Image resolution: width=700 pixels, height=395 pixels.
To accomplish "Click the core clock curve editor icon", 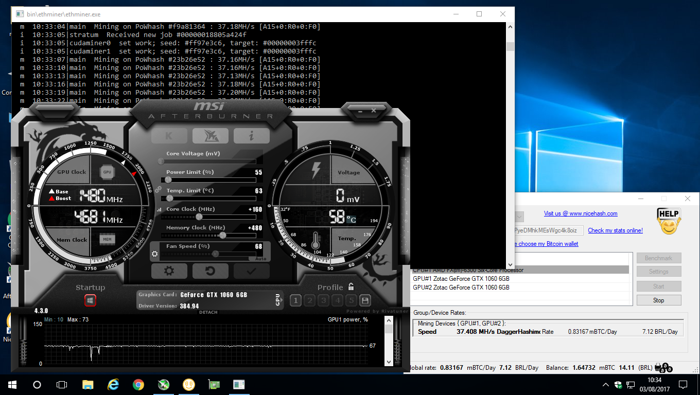I will click(159, 209).
